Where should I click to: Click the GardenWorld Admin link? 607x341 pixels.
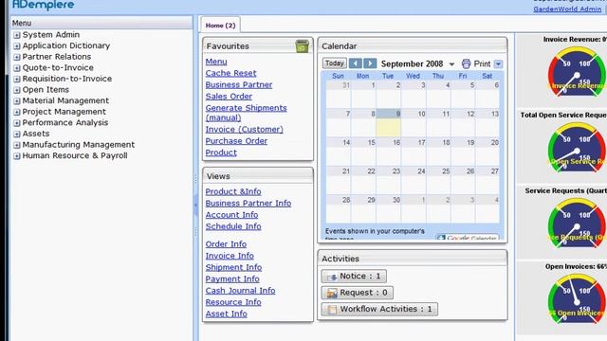click(567, 9)
